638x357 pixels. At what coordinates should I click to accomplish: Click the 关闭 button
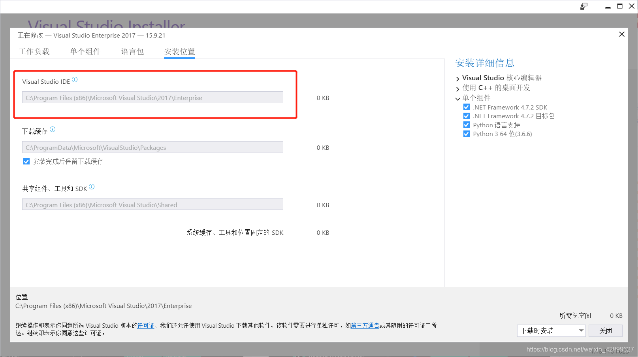[605, 331]
